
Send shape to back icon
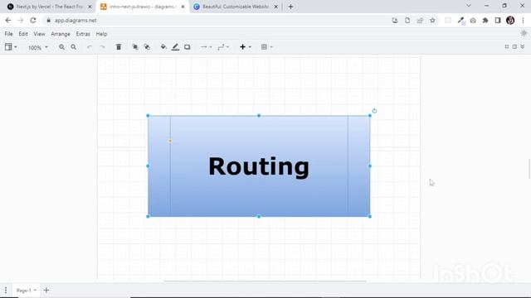(x=147, y=47)
